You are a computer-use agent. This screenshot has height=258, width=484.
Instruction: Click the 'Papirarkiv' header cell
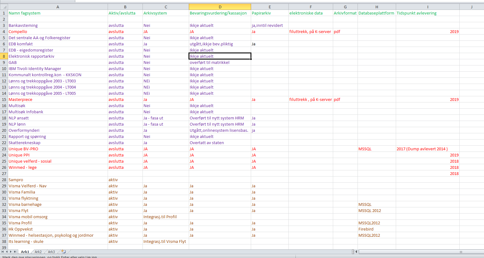coord(270,13)
